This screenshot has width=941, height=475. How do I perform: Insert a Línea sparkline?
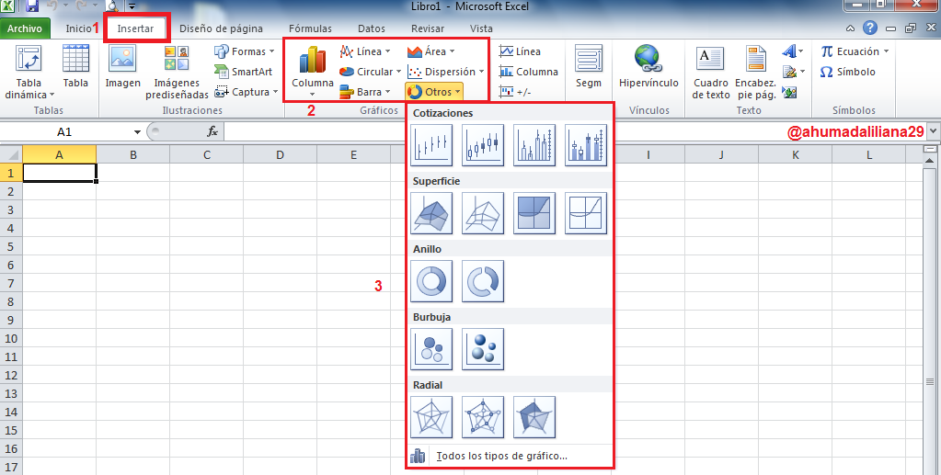[521, 51]
